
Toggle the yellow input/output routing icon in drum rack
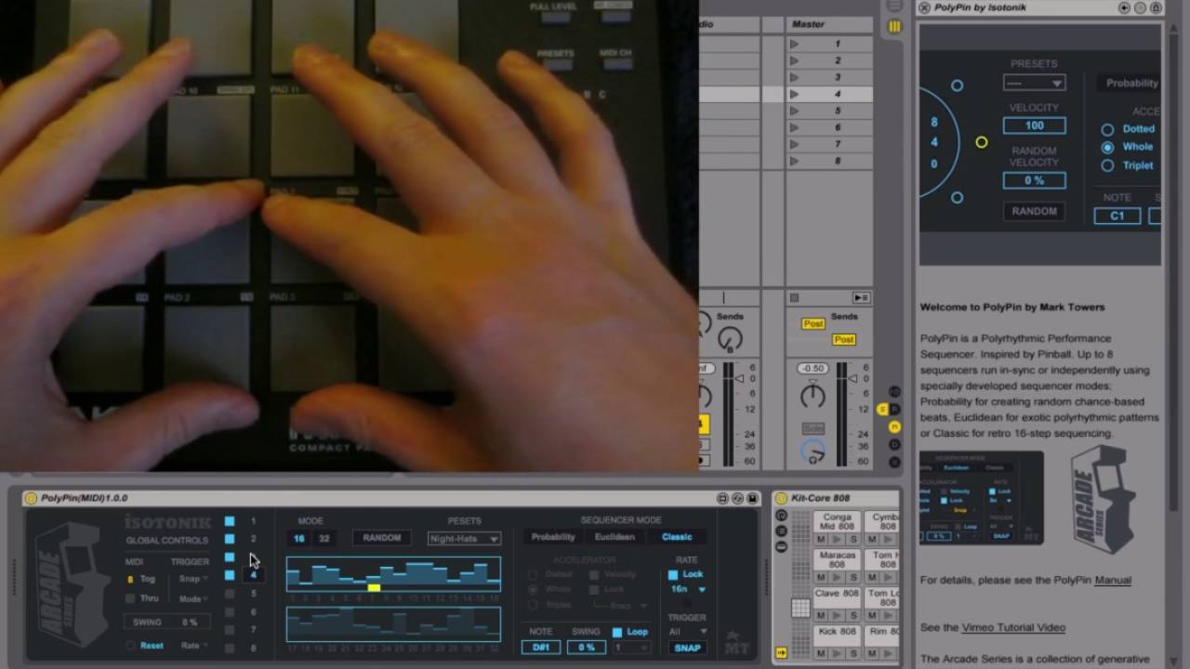(x=781, y=653)
